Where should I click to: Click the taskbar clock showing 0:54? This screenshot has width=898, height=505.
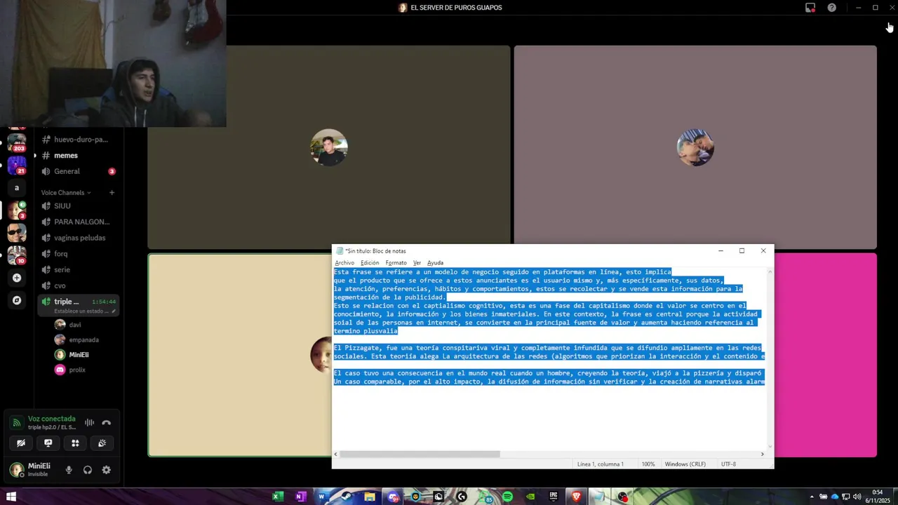(x=878, y=497)
